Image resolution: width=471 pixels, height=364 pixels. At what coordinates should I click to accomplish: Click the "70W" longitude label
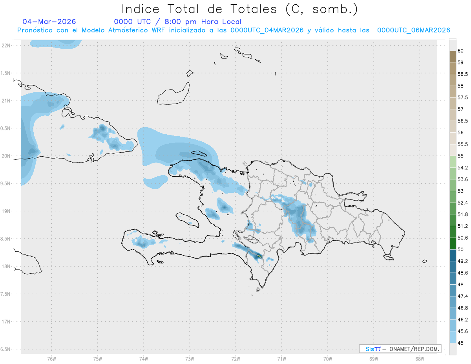pos(328,358)
